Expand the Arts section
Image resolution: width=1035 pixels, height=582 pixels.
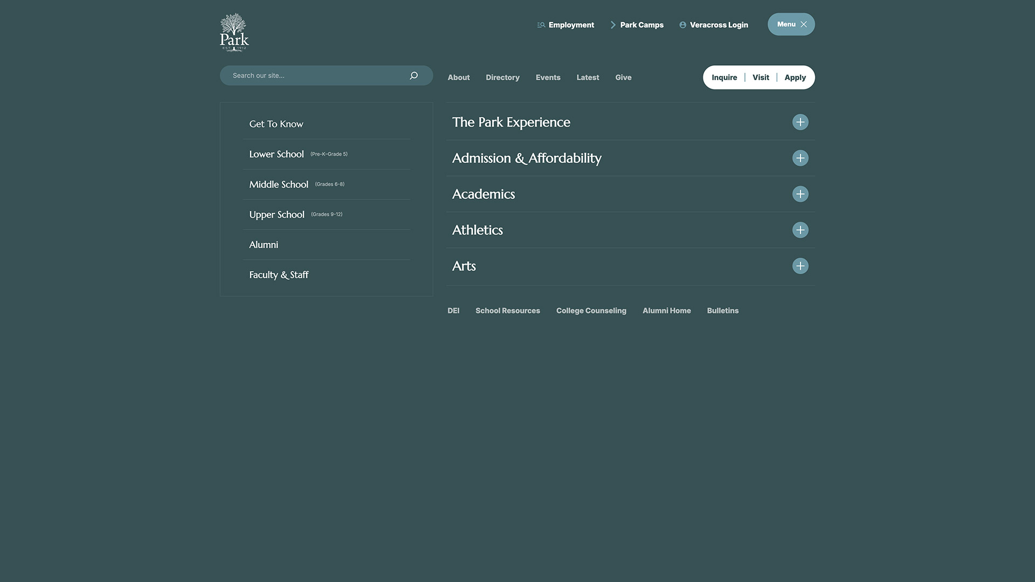(800, 266)
